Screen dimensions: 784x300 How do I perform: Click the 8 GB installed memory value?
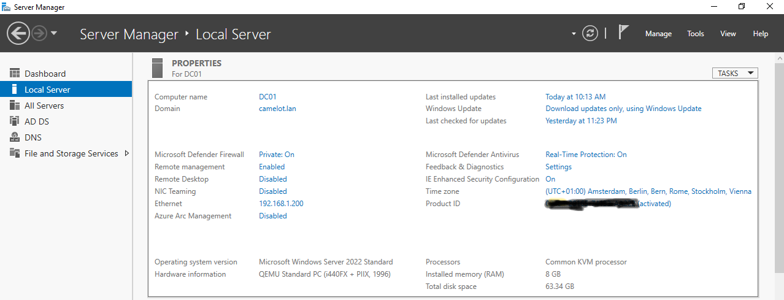tap(553, 274)
